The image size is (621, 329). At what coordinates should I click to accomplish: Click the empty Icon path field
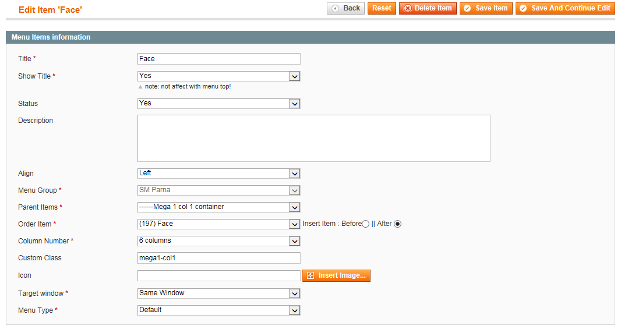218,275
